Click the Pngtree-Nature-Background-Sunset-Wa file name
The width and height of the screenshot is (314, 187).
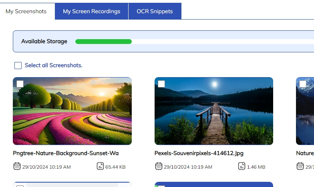click(66, 153)
